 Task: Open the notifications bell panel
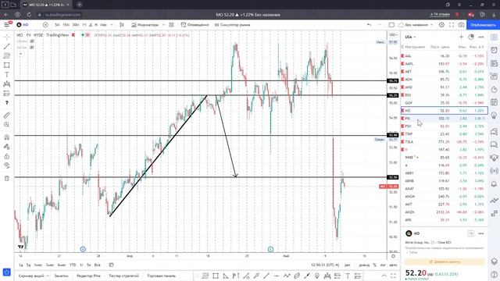494,184
